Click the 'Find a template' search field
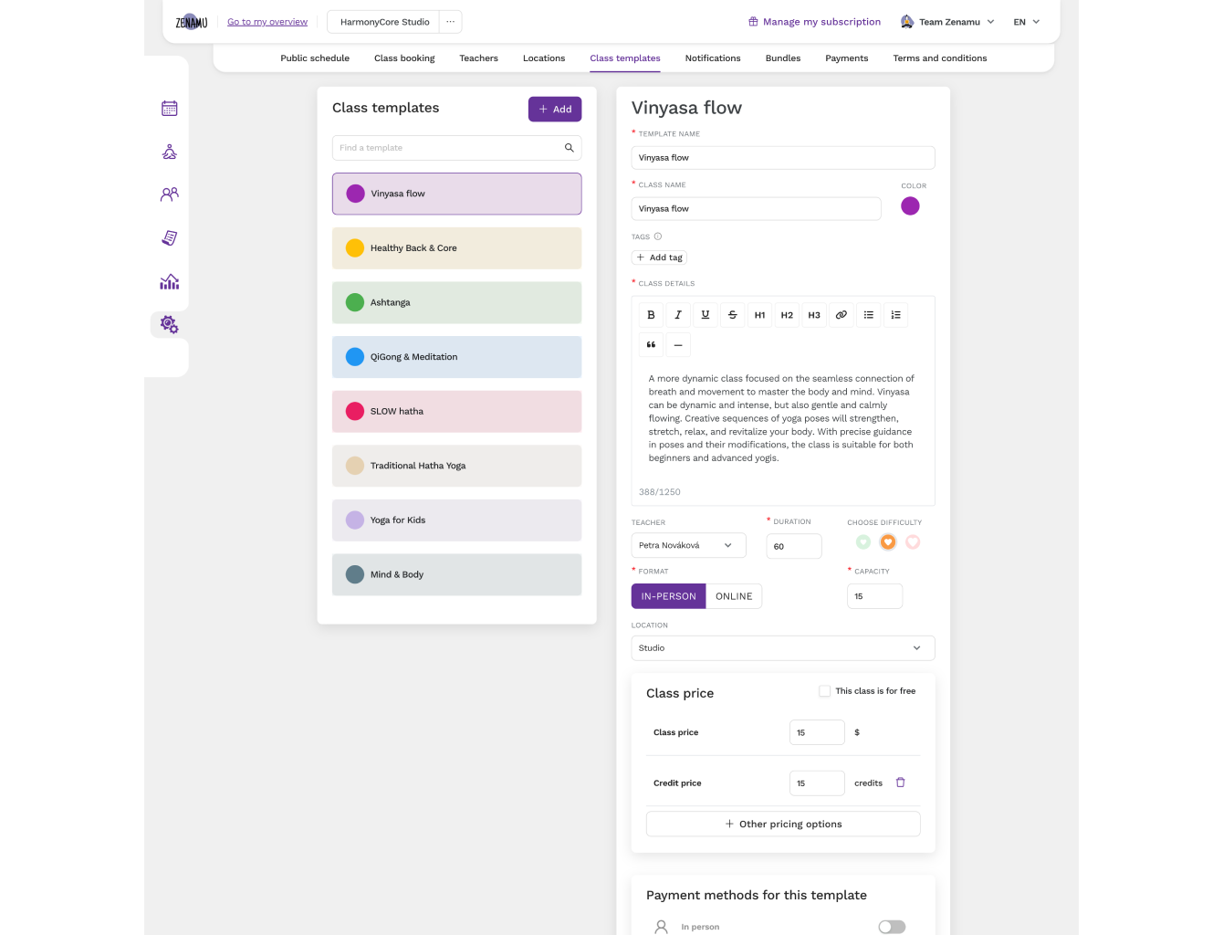Image resolution: width=1223 pixels, height=935 pixels. pos(449,148)
